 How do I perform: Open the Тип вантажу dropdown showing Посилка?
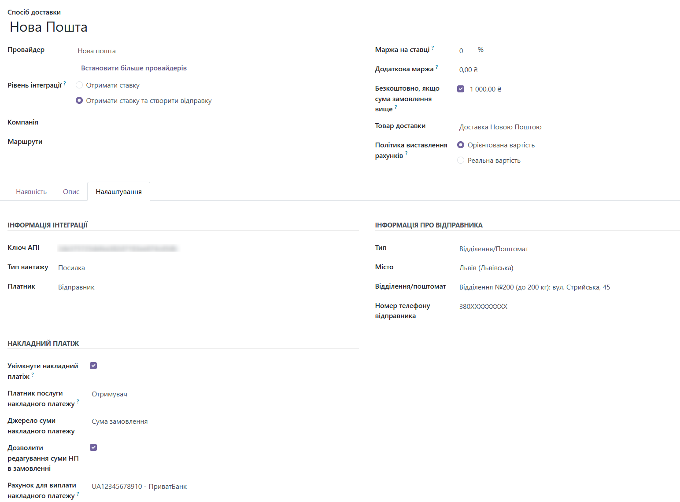point(72,268)
